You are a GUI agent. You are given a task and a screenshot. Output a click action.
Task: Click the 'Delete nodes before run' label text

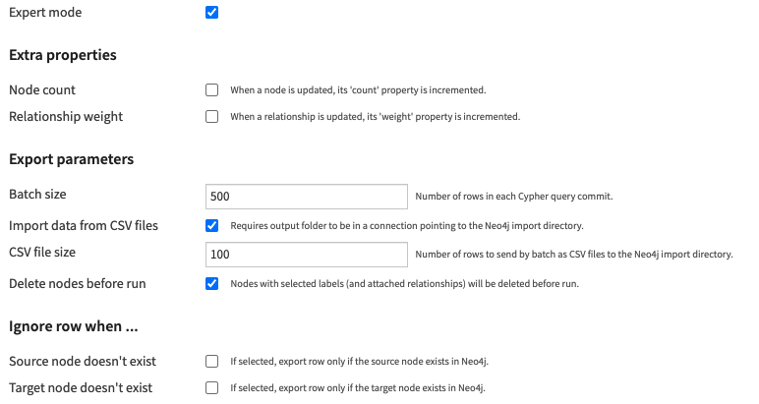77,284
